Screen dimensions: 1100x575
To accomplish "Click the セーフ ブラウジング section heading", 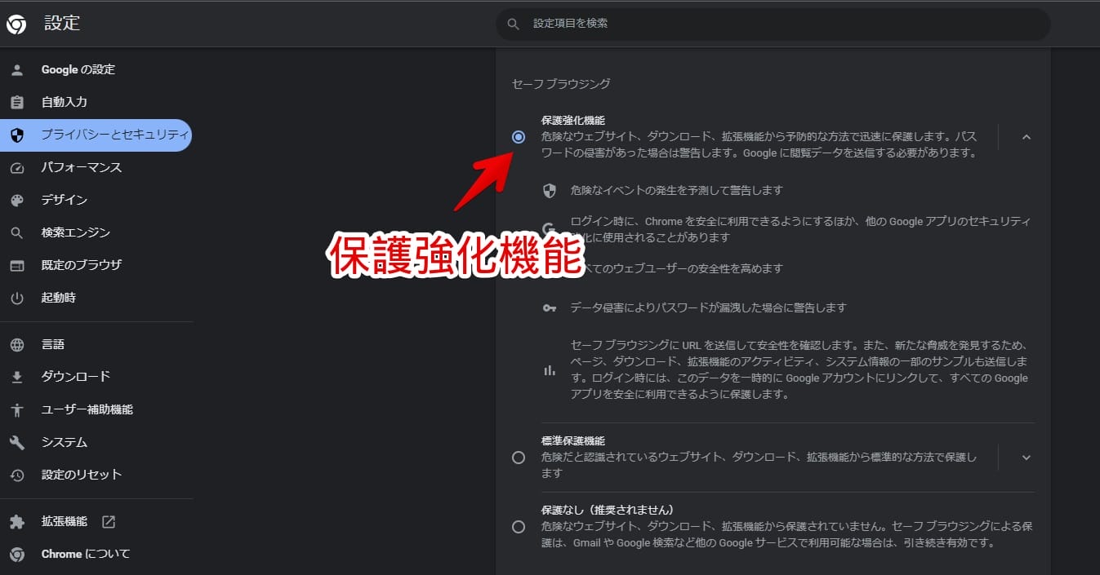I will click(561, 83).
